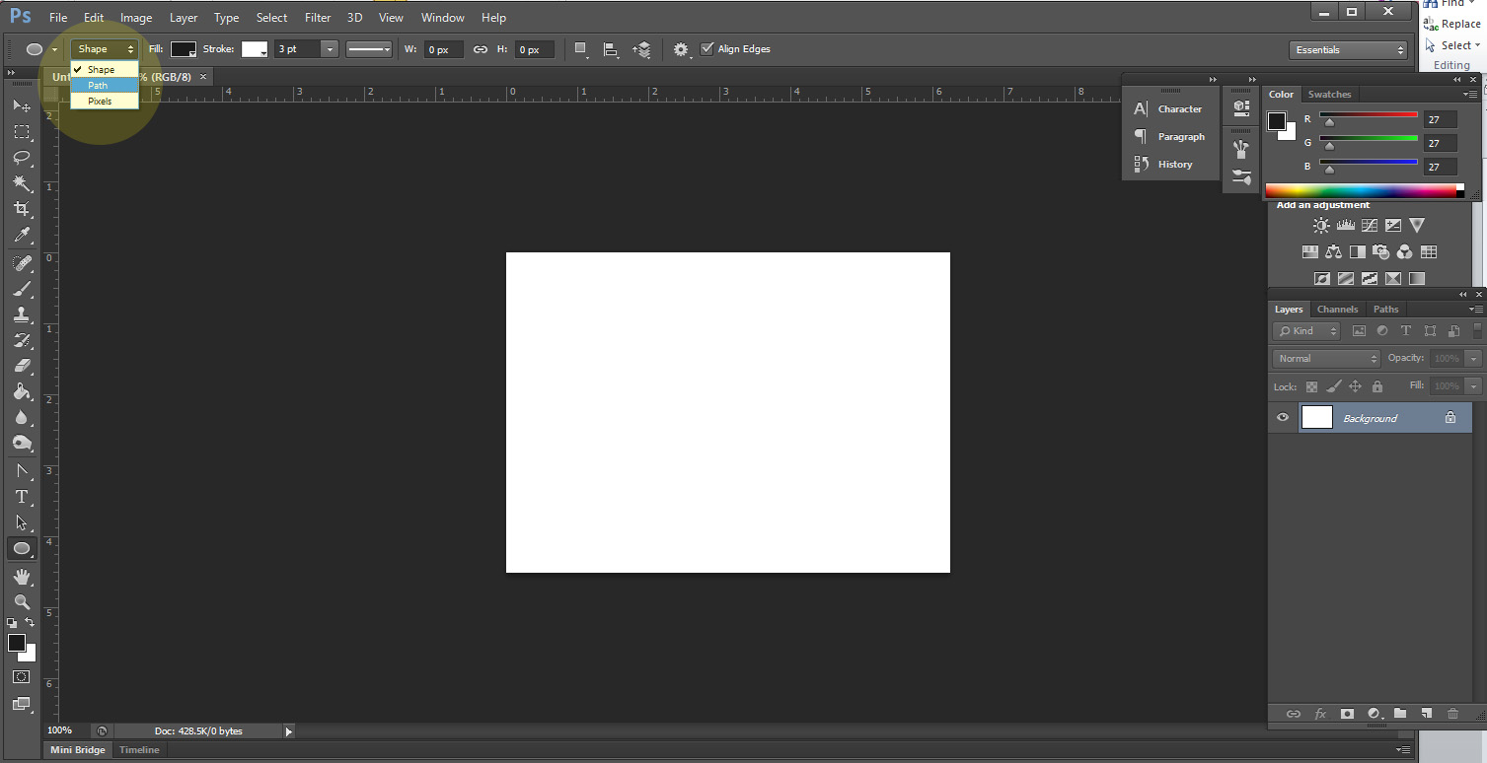Viewport: 1487px width, 763px height.
Task: Open the Filter menu
Action: coord(318,18)
